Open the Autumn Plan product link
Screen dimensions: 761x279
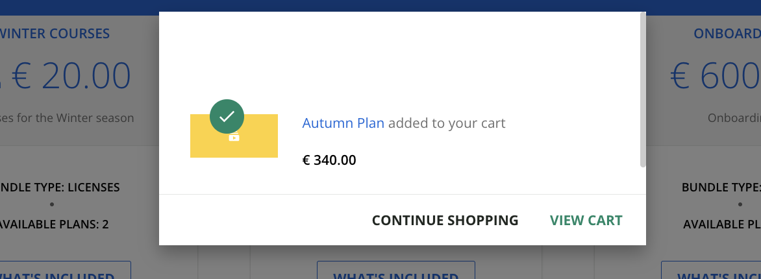[343, 123]
